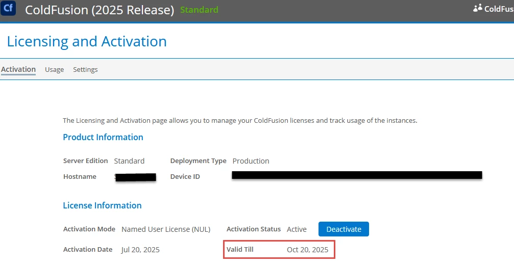Click the Valid Till label
The image size is (514, 266).
pos(240,249)
